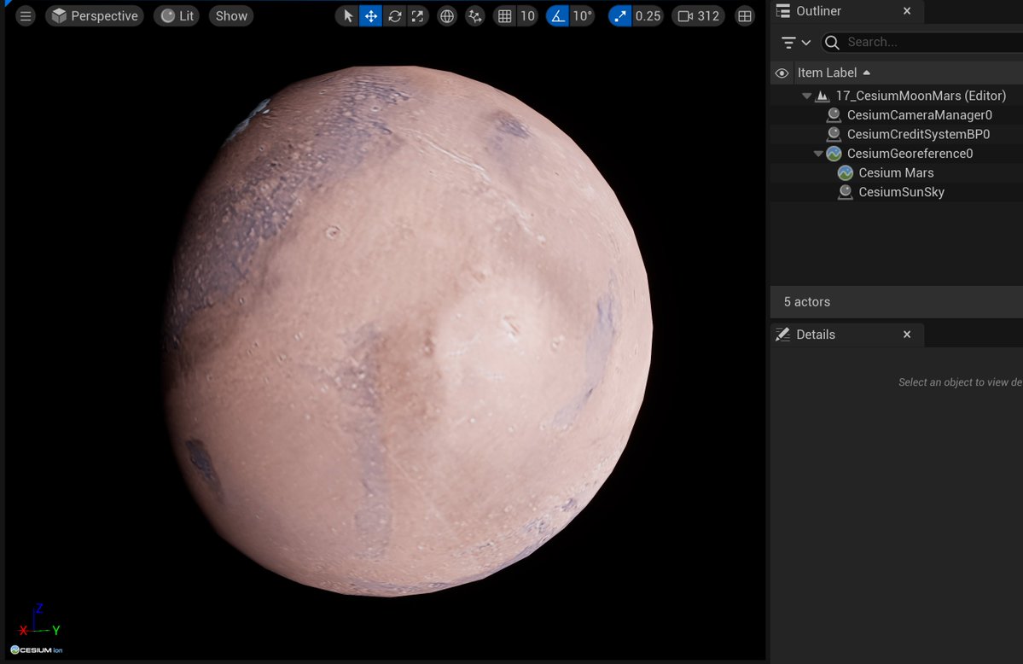Toggle rotation angle snapping icon

(x=558, y=15)
